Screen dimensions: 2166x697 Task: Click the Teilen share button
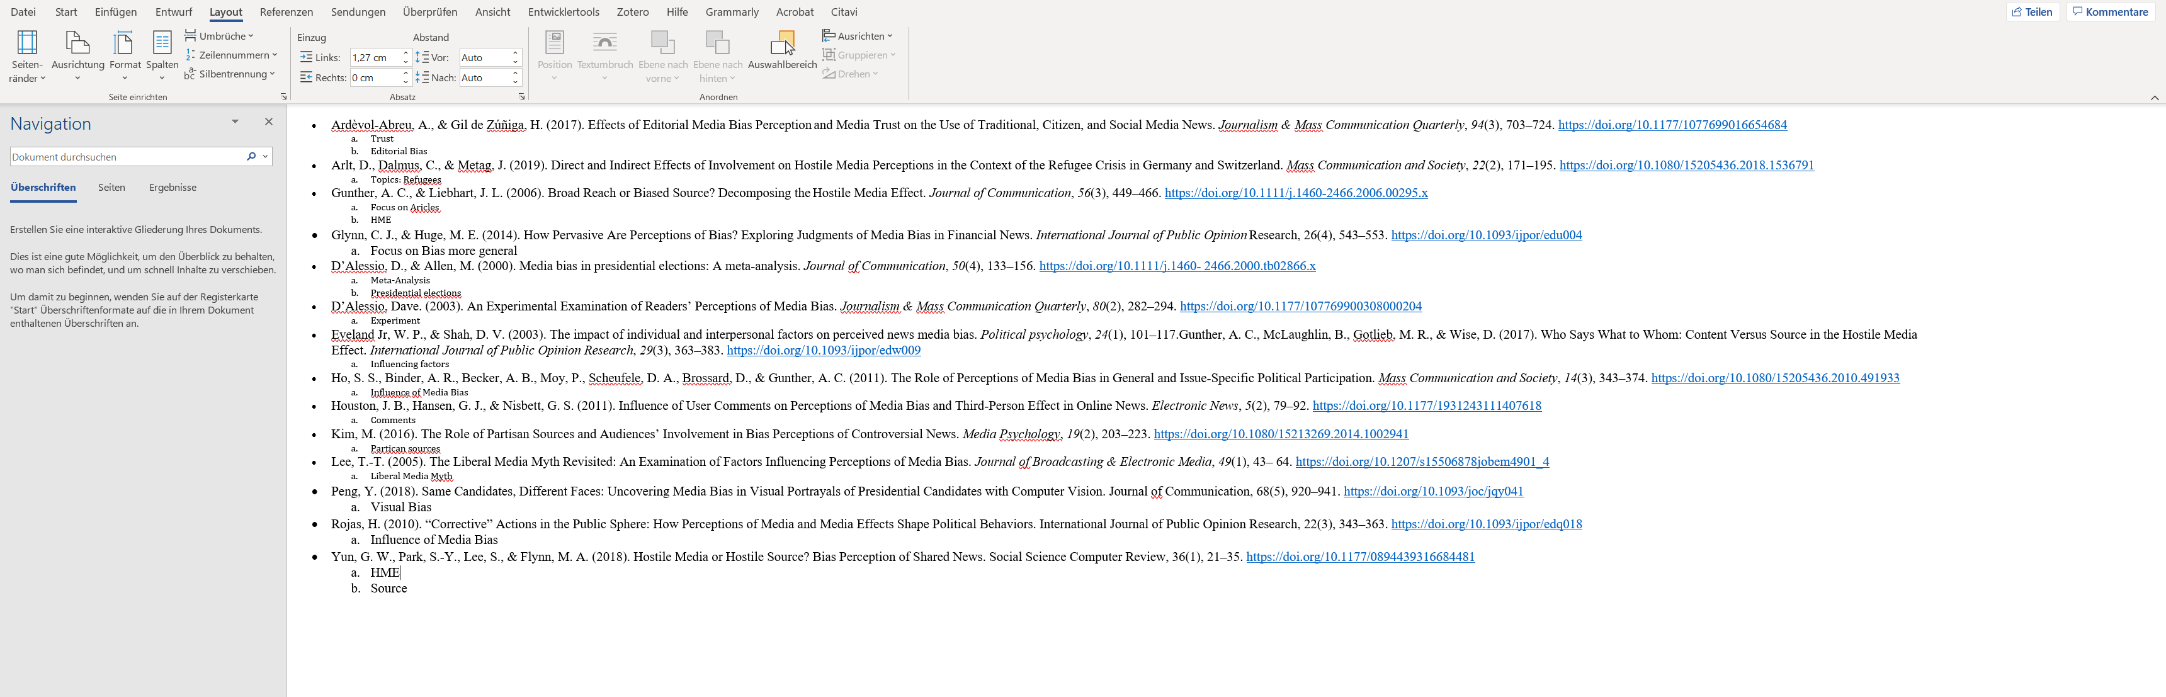click(x=2033, y=12)
